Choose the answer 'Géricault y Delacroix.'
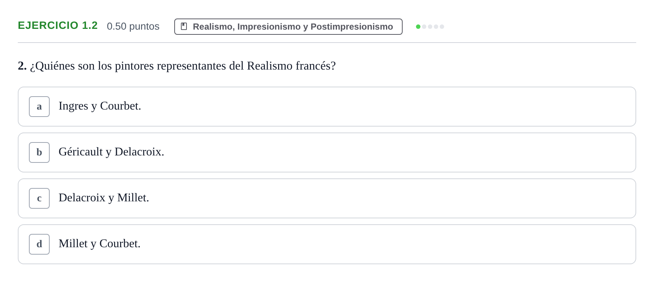The image size is (654, 282). click(111, 152)
